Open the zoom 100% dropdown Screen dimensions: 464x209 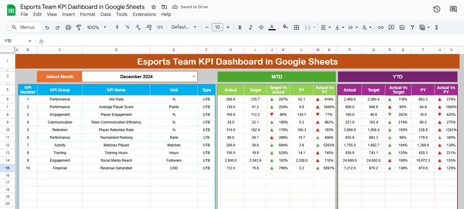pos(96,27)
